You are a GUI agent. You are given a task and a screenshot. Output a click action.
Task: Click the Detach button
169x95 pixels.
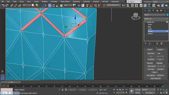click(160, 50)
